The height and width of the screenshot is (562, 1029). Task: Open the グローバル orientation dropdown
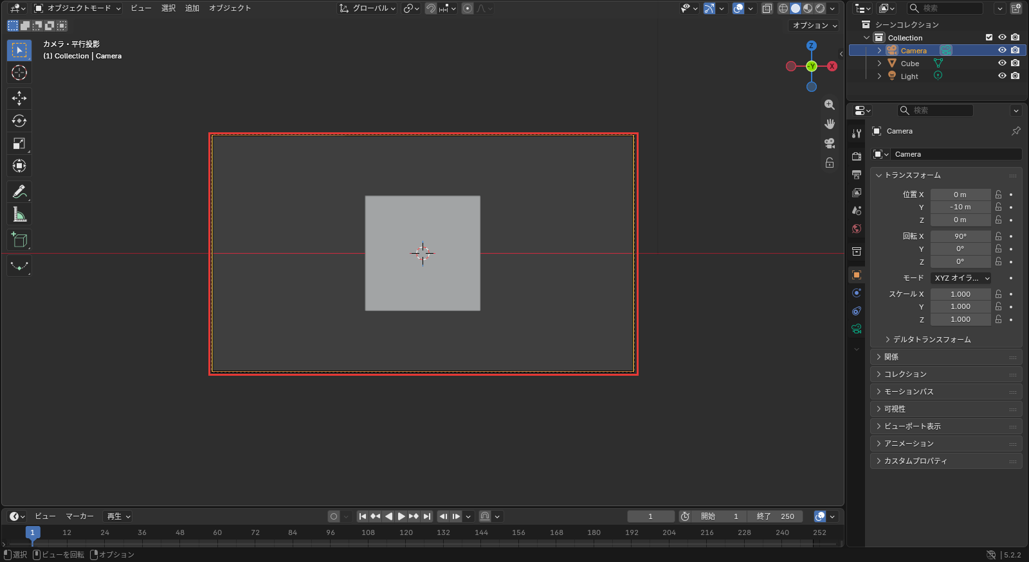tap(368, 8)
